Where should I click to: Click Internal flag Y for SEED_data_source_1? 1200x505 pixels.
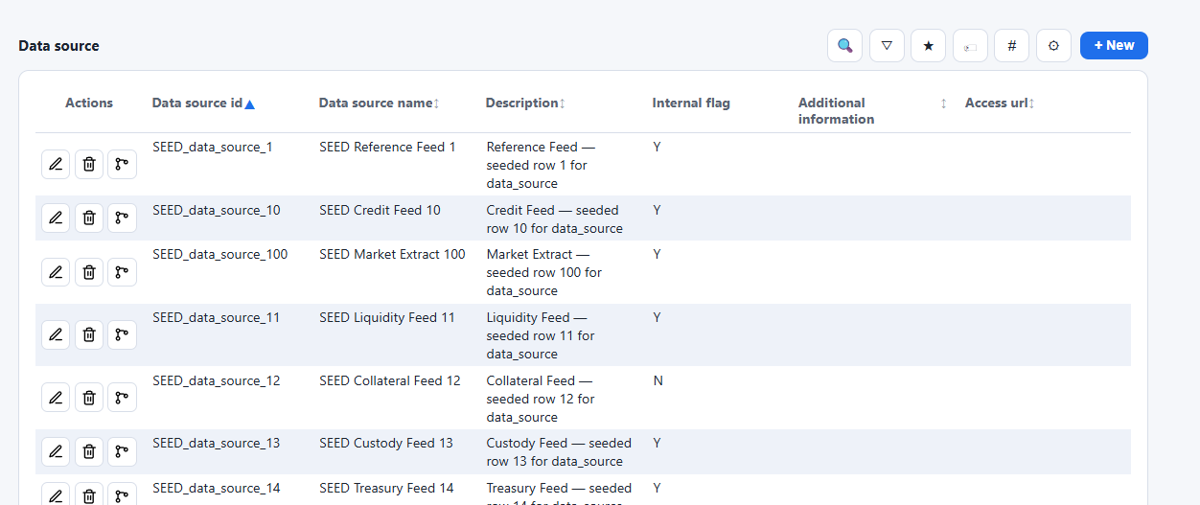click(658, 148)
